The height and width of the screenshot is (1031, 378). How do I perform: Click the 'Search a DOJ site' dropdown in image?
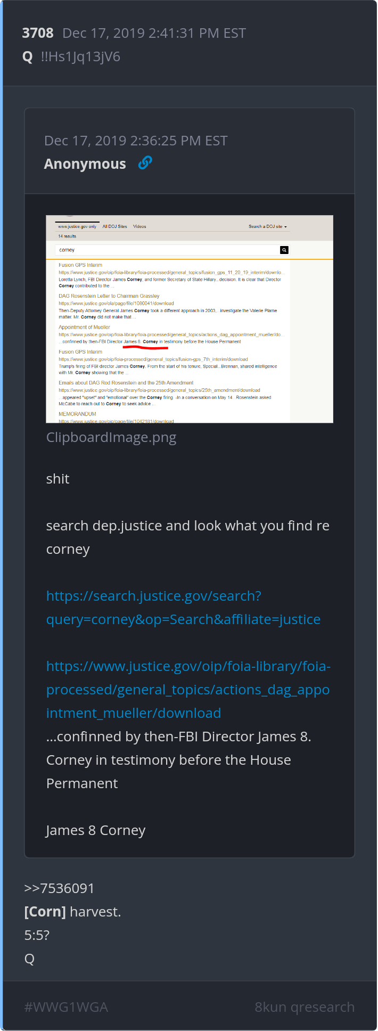click(x=268, y=226)
